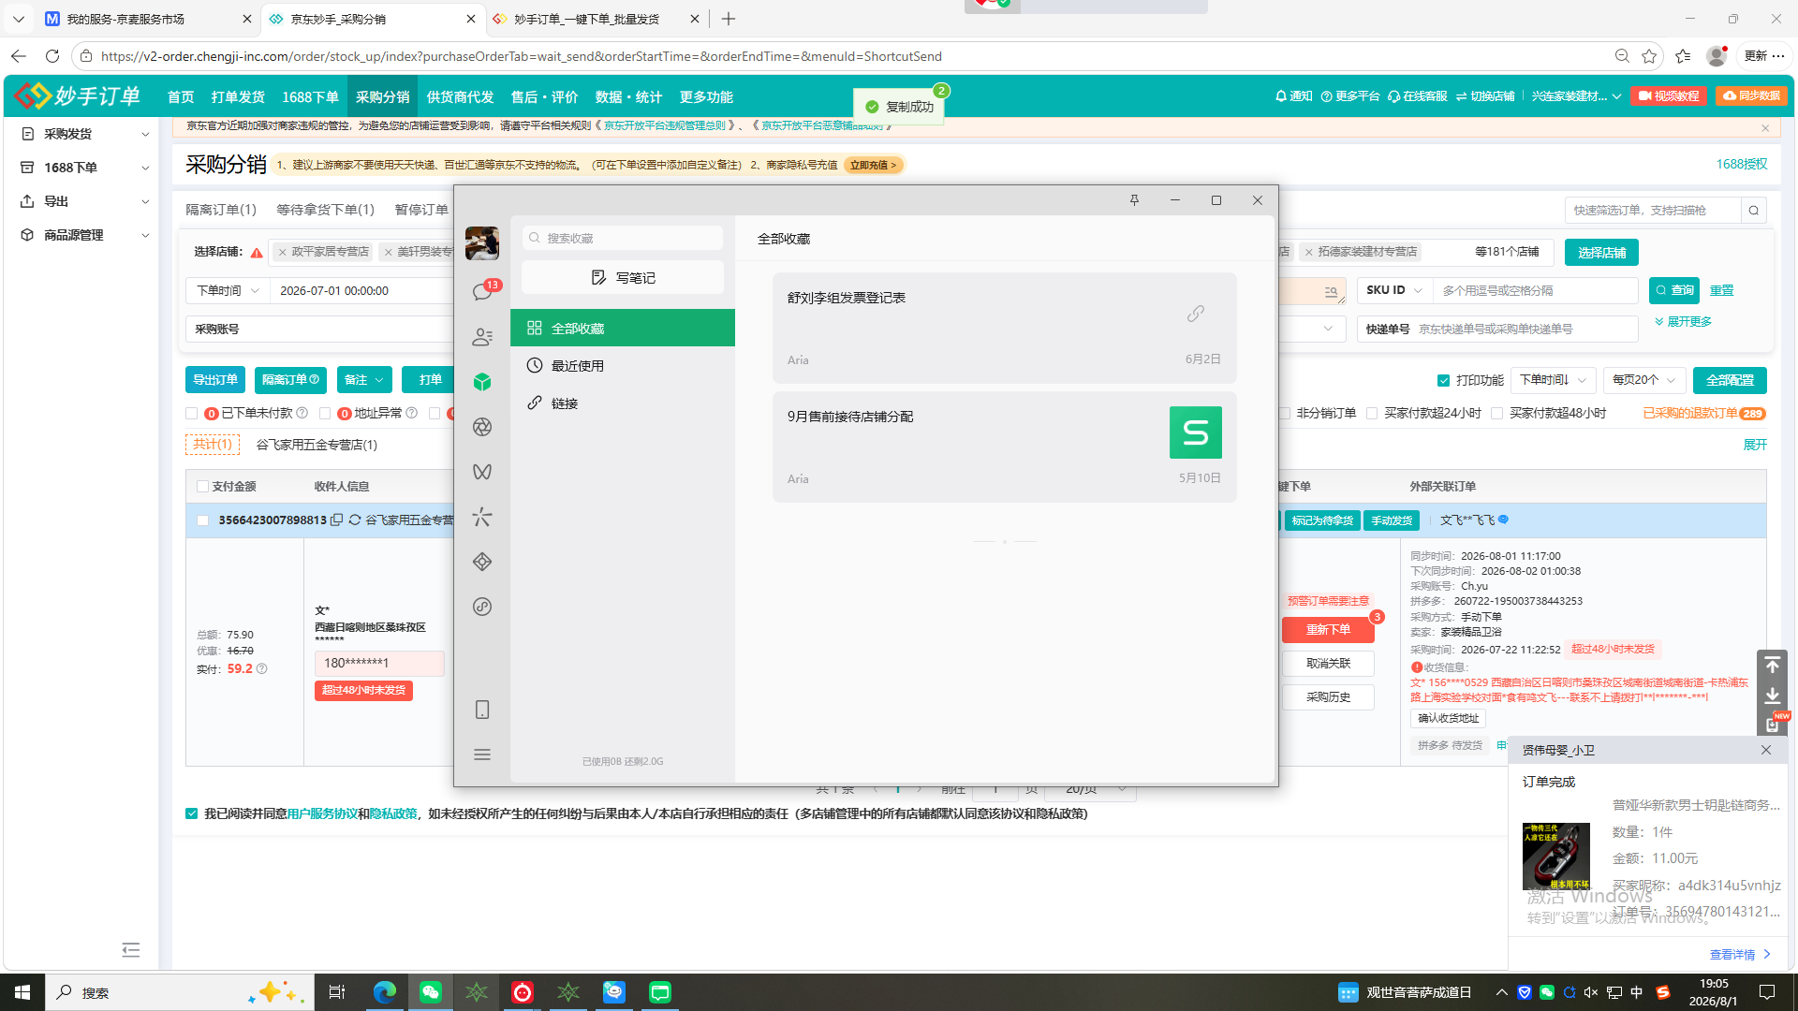Viewport: 1798px width, 1011px height.
Task: Open WeChat hamburger settings menu
Action: [x=482, y=755]
